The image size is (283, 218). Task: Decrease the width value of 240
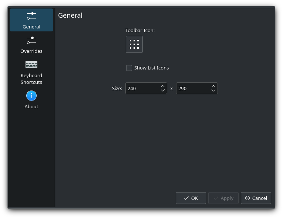pos(163,90)
